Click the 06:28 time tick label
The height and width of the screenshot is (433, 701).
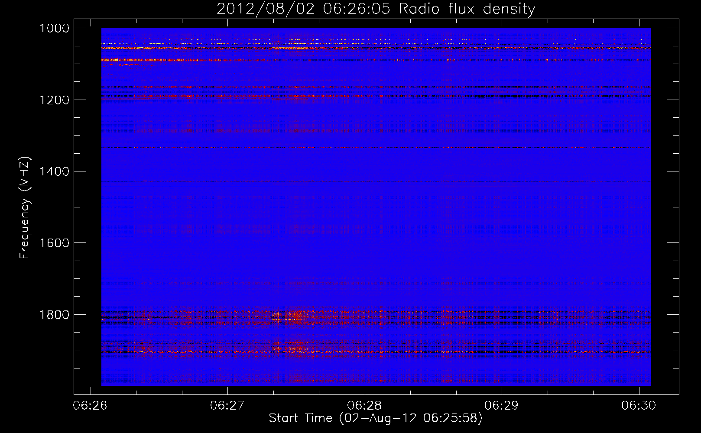[364, 405]
